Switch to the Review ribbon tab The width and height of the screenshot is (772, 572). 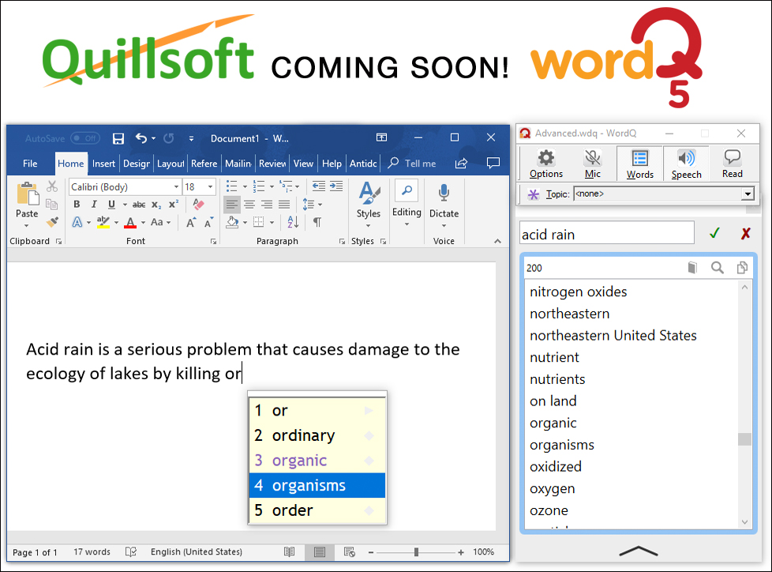coord(272,164)
